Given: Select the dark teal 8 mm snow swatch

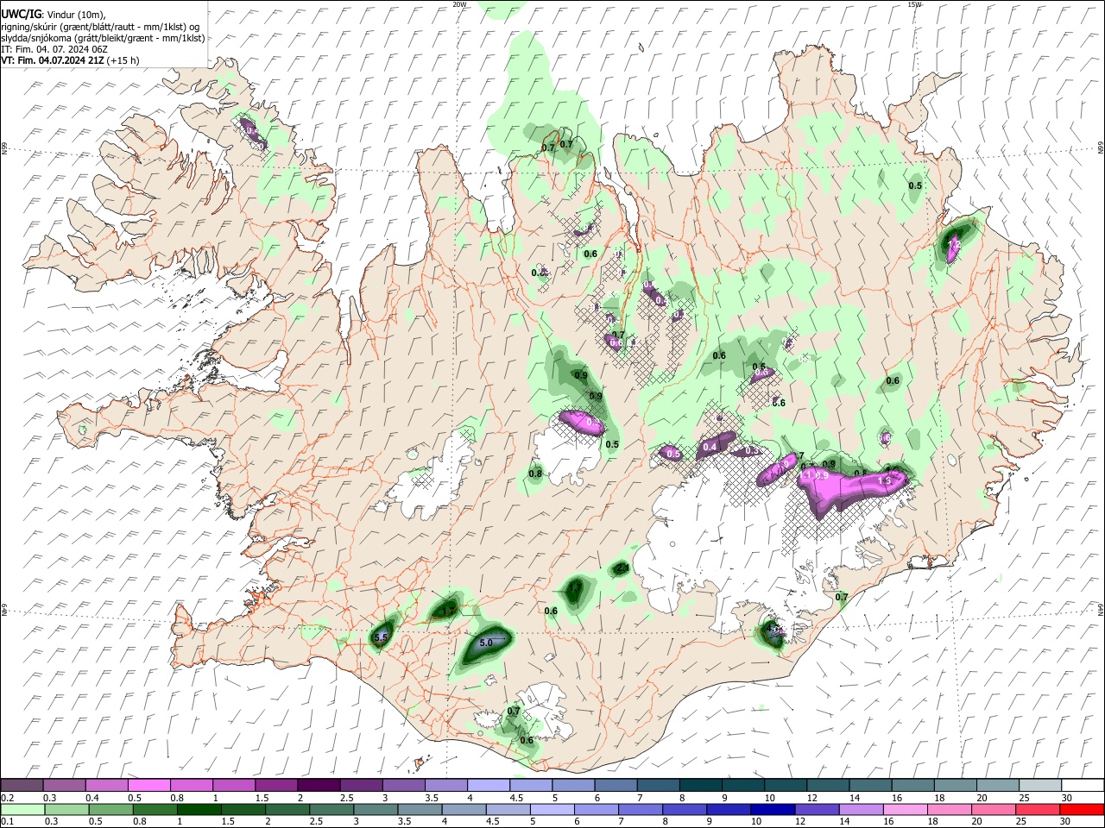Looking at the screenshot, I should 701,785.
